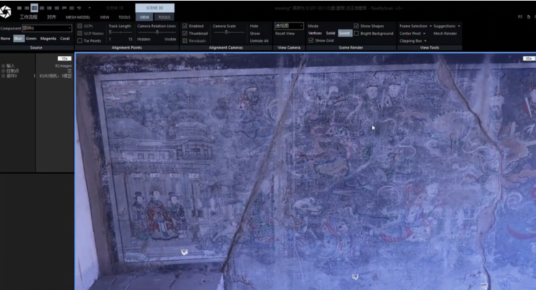Open the MESH MODEL ribbon tab
536x290 pixels.
[78, 17]
